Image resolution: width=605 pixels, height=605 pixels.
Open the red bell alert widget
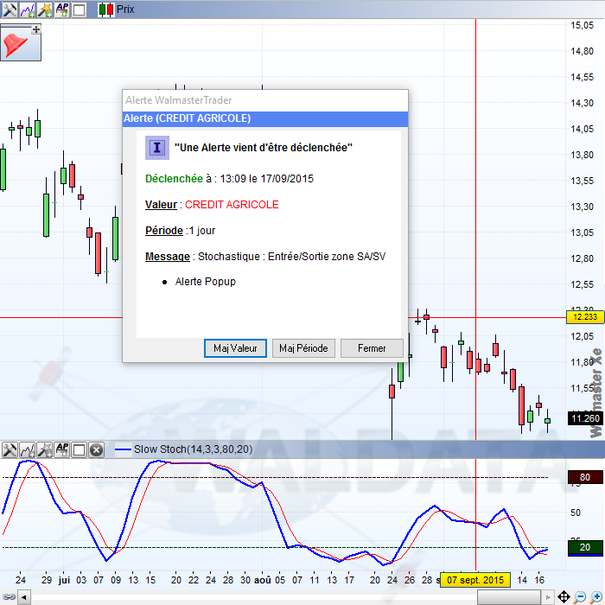(17, 46)
